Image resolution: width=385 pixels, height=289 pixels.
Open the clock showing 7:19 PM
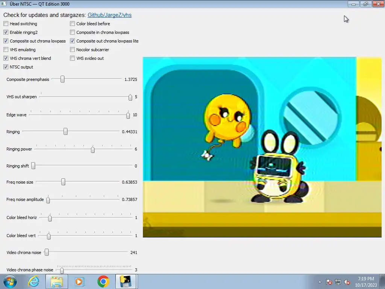pos(366,282)
